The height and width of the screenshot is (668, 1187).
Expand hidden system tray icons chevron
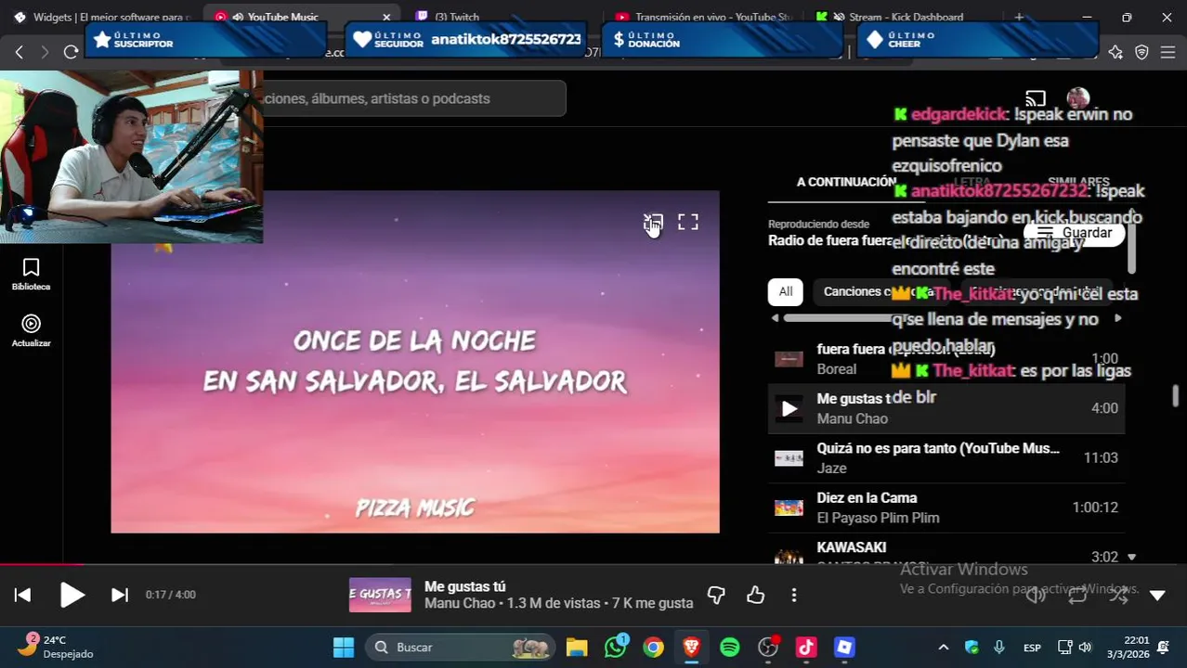944,648
